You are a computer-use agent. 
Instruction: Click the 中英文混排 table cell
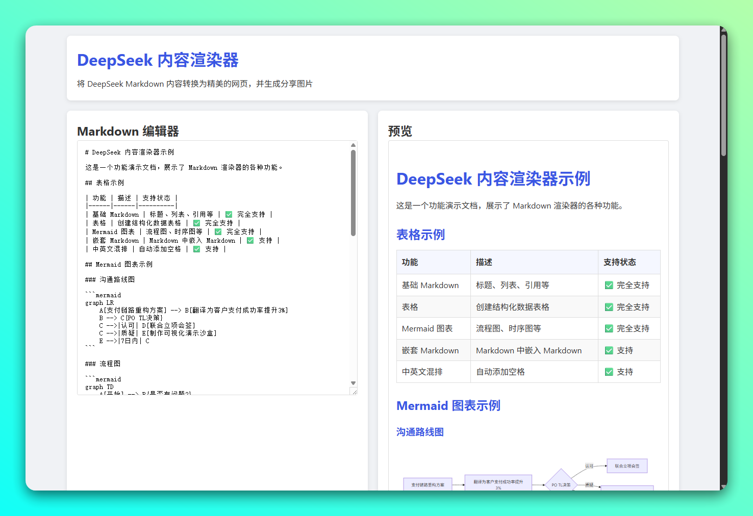tap(434, 372)
